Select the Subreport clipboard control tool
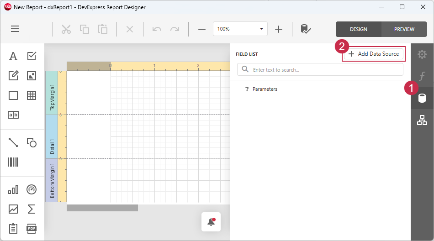This screenshot has height=241, width=434. [13, 229]
